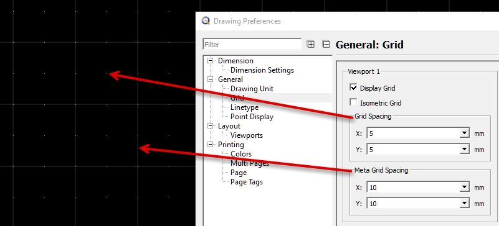Select Drawing Unit in the tree
The height and width of the screenshot is (226, 499).
252,89
